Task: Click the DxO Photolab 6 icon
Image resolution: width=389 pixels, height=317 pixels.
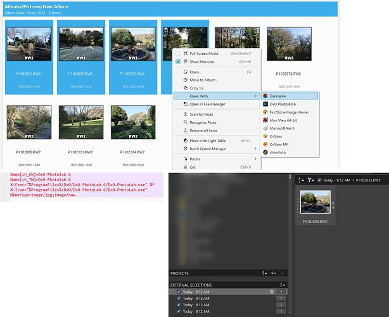Action: [265, 104]
